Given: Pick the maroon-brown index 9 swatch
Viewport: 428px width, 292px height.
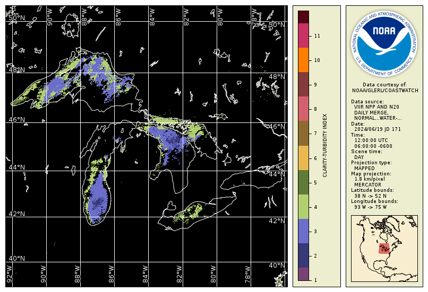Looking at the screenshot, I should 303,84.
